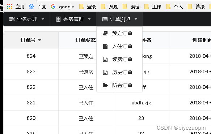Click the name abdfakjk in row 821
This screenshot has width=211, height=134.
tap(141, 103)
